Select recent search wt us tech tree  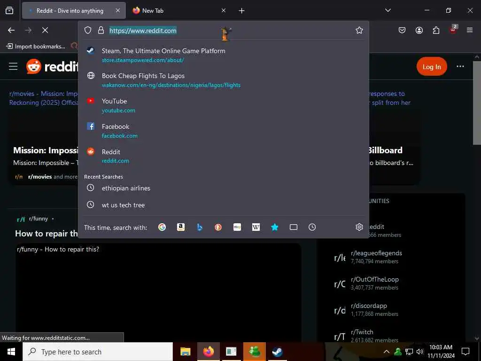(x=223, y=205)
